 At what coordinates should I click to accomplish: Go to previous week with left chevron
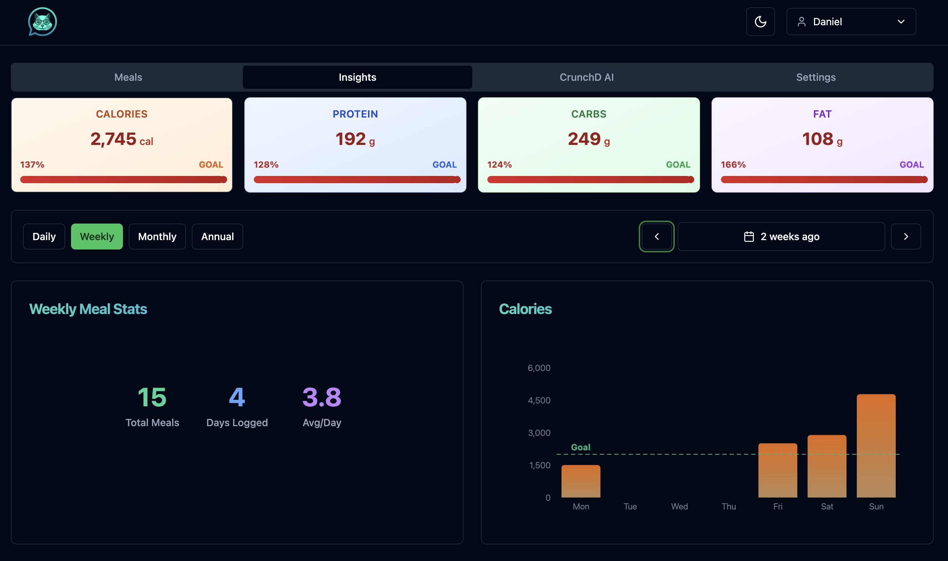coord(656,236)
